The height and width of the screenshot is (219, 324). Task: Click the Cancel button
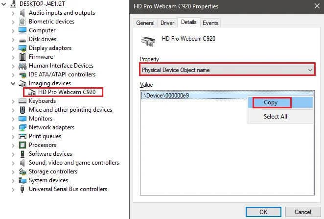point(303,212)
